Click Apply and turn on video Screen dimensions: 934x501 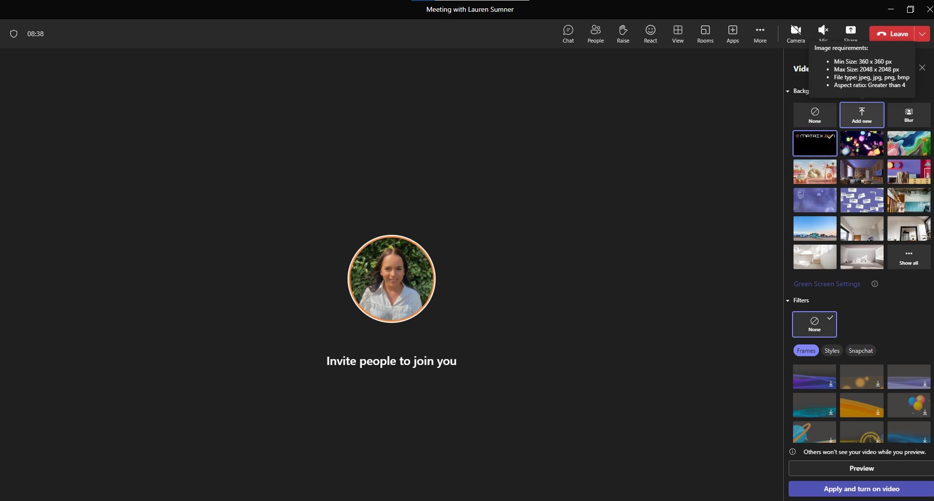pyautogui.click(x=861, y=488)
